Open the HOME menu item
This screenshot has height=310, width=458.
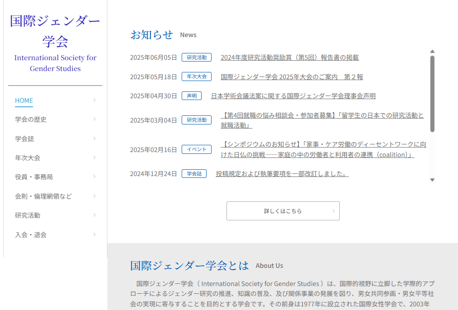coord(24,100)
